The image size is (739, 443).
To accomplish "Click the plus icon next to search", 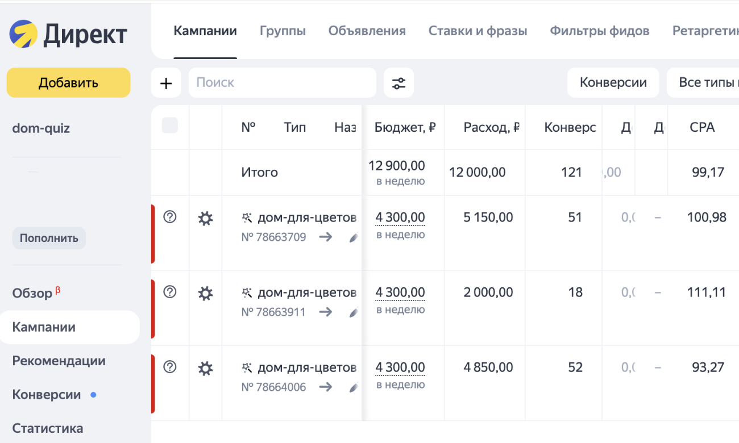I will click(166, 83).
